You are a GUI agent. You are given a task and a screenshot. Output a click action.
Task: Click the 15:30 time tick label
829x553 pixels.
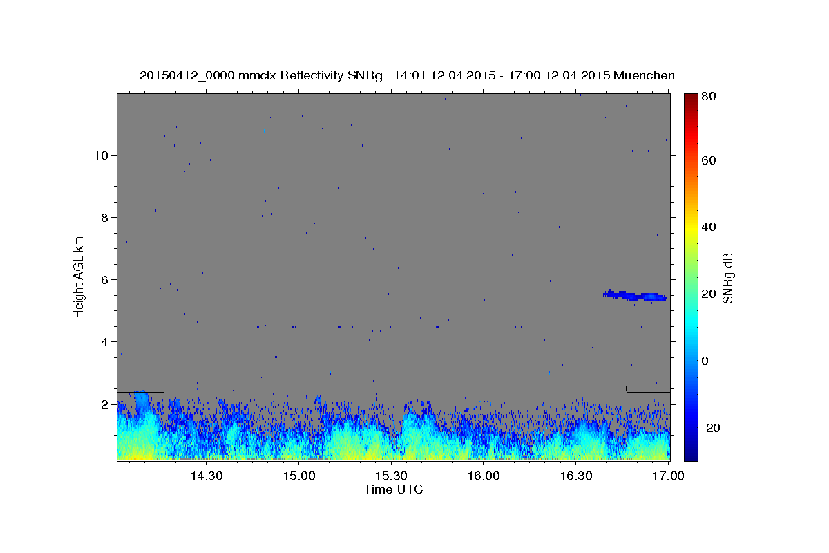pos(391,476)
